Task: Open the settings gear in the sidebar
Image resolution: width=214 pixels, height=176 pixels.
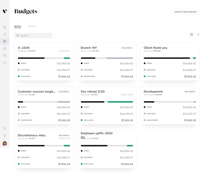Action: [x=5, y=135]
